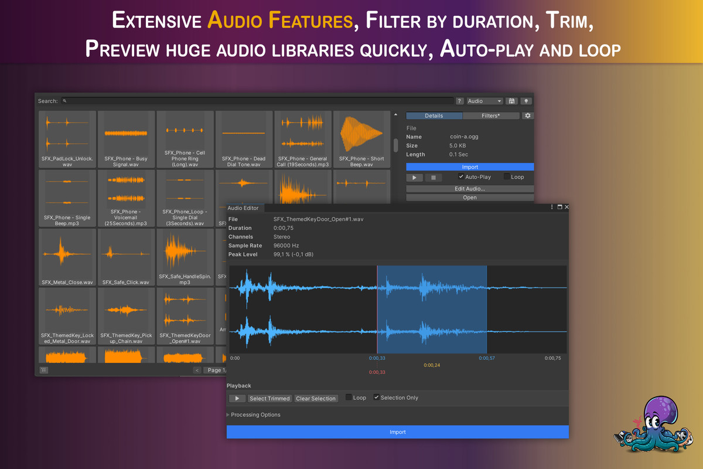Open Audio Editor window kebab menu

pyautogui.click(x=552, y=207)
